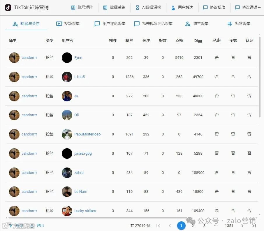Click the 好友 column header
Viewport: 264px width, 231px height.
click(x=163, y=40)
